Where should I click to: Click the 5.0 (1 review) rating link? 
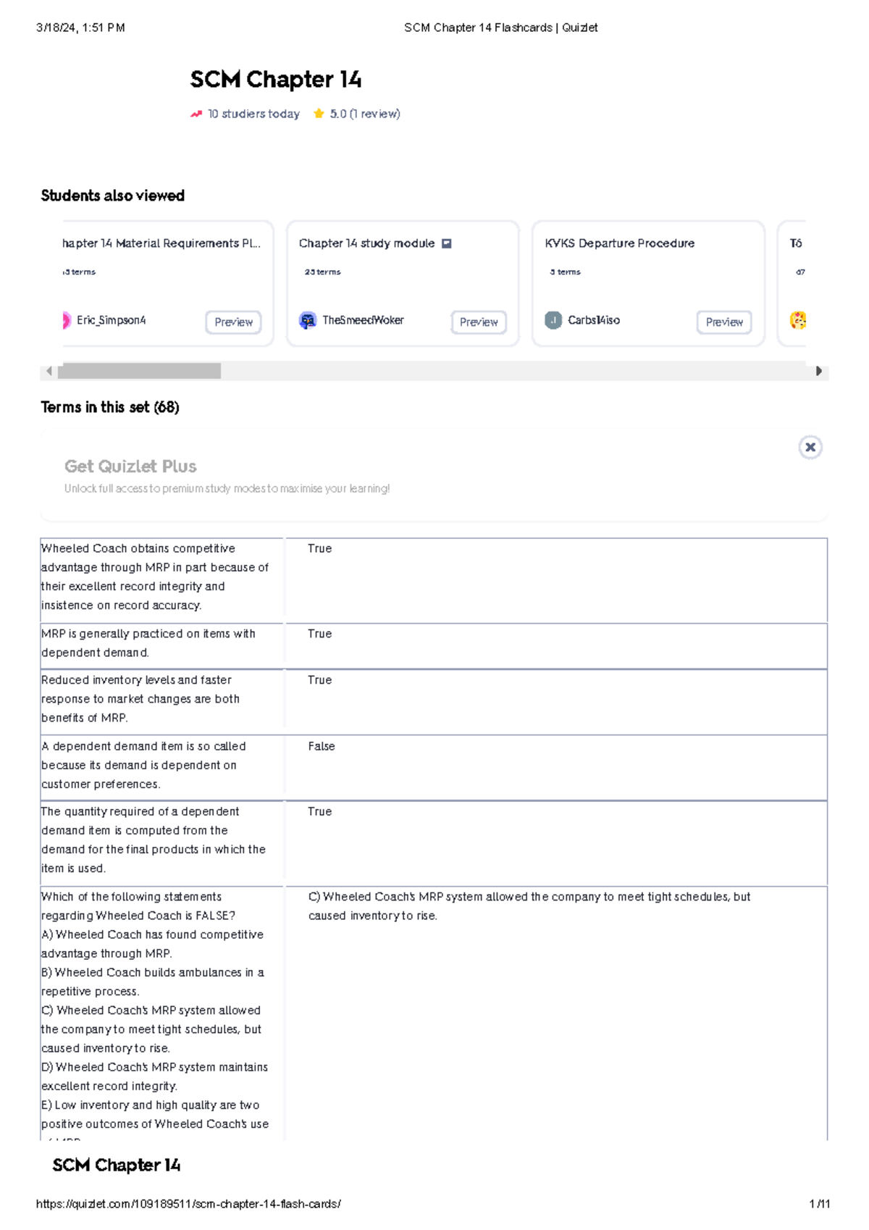(x=364, y=114)
